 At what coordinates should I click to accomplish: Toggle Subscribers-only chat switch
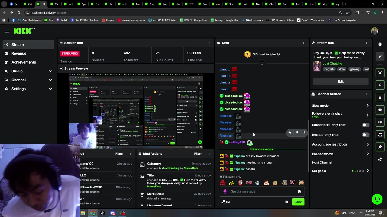pos(365,125)
